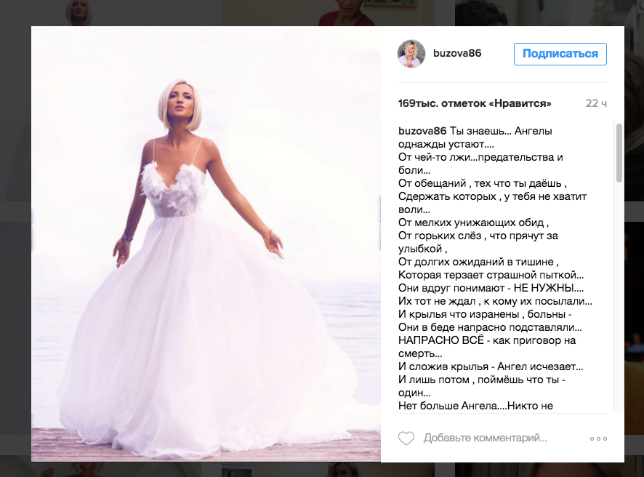Open background thumbnail at bottom center
The height and width of the screenshot is (477, 644).
tap(329, 470)
